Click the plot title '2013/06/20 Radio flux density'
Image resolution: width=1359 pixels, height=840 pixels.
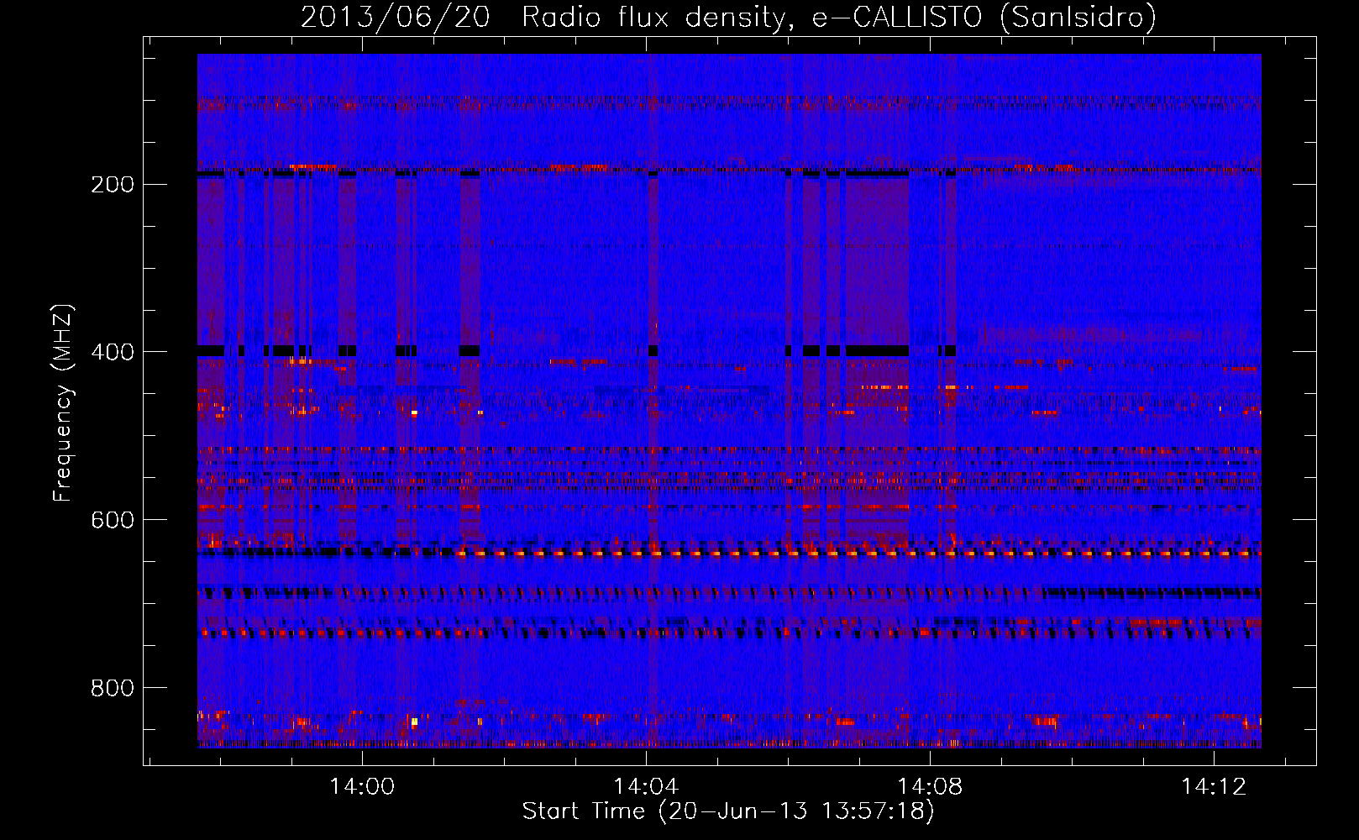coord(729,18)
